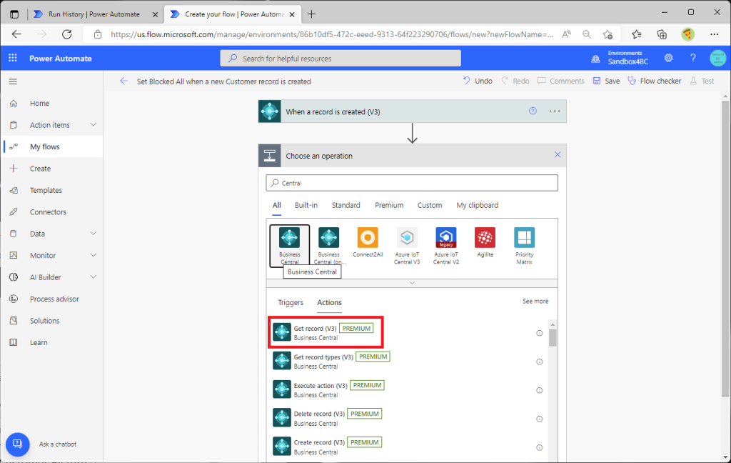
Task: Show info for Execute action (V3)
Action: tap(540, 391)
